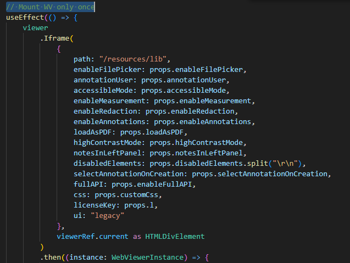The width and height of the screenshot is (350, 263).
Task: Click the highContrastMode property key
Action: (108, 143)
